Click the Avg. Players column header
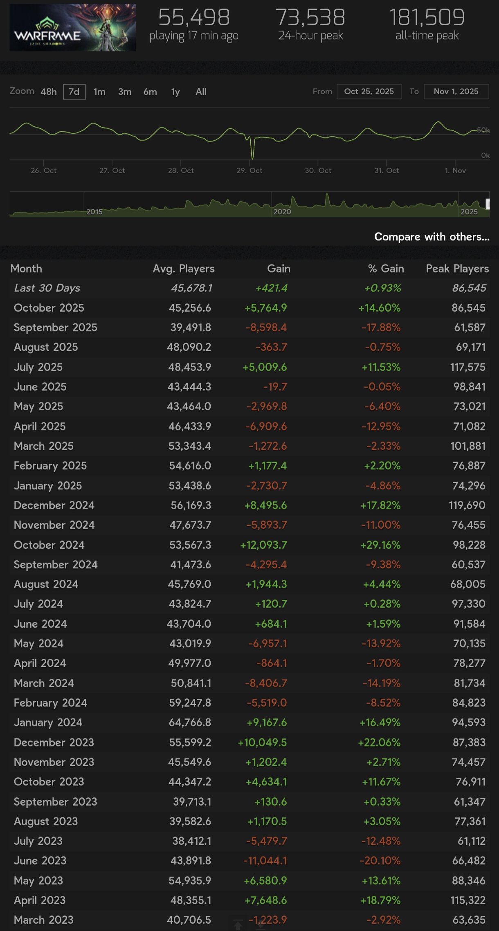Viewport: 499px width, 931px height. (184, 269)
